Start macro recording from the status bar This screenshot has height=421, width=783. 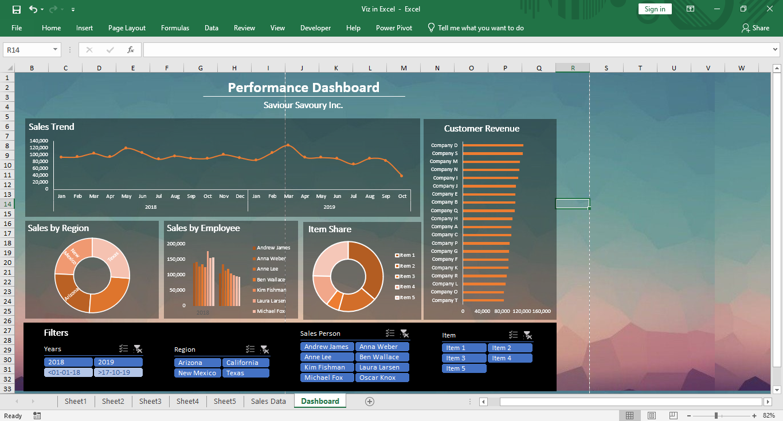[37, 415]
